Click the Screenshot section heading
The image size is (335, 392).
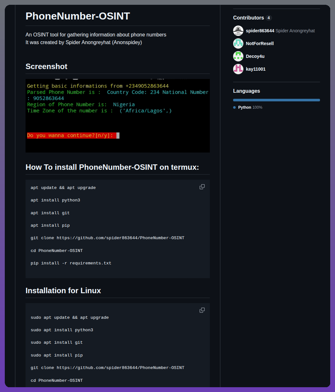coord(46,67)
